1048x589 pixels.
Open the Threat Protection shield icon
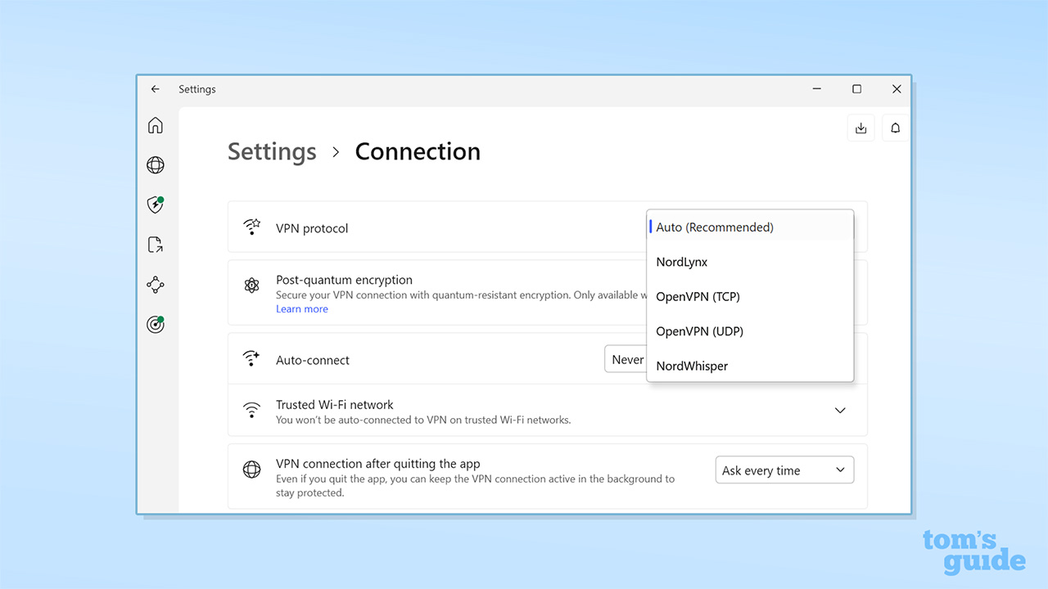(156, 205)
